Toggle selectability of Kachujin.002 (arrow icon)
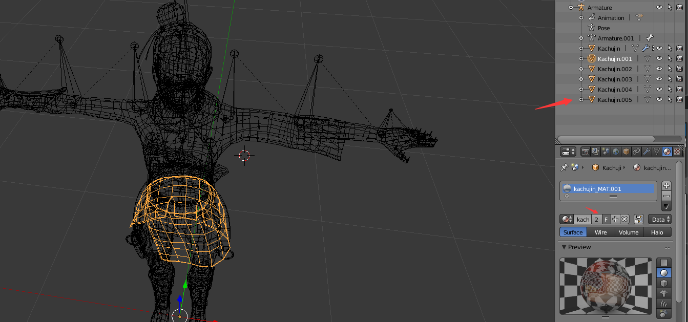The height and width of the screenshot is (322, 688). pos(670,69)
